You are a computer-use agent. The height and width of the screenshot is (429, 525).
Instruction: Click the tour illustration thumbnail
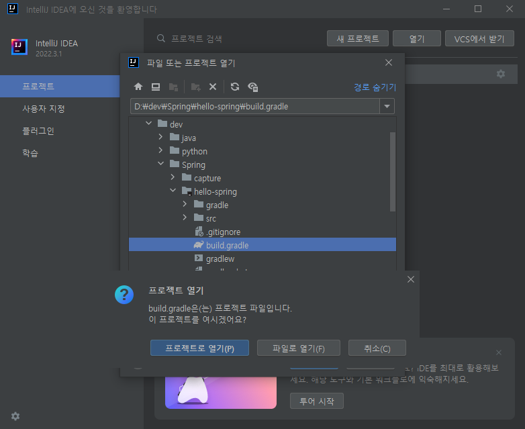tap(221, 393)
